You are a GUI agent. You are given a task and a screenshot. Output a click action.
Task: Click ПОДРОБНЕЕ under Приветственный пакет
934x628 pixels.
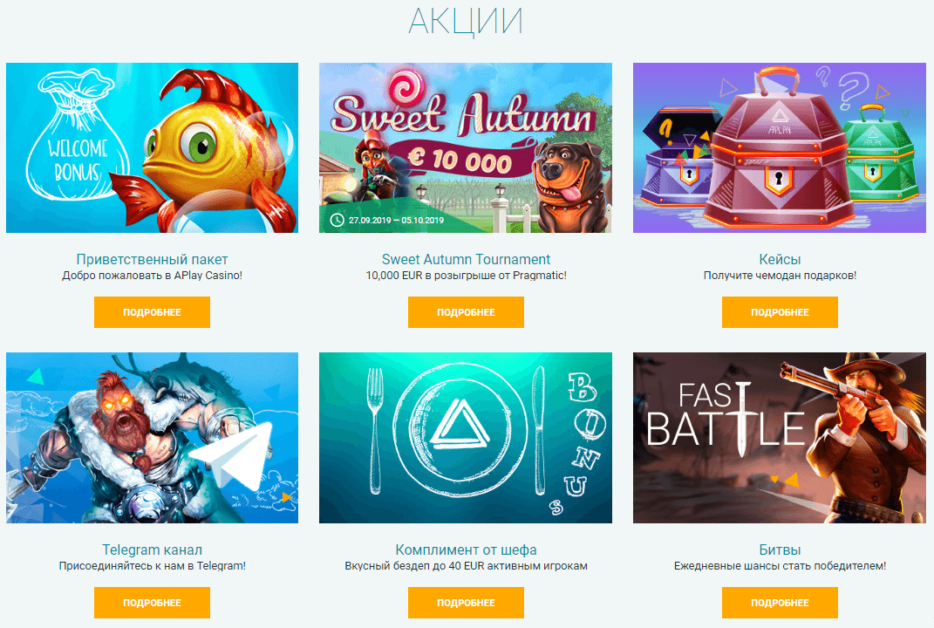point(152,312)
